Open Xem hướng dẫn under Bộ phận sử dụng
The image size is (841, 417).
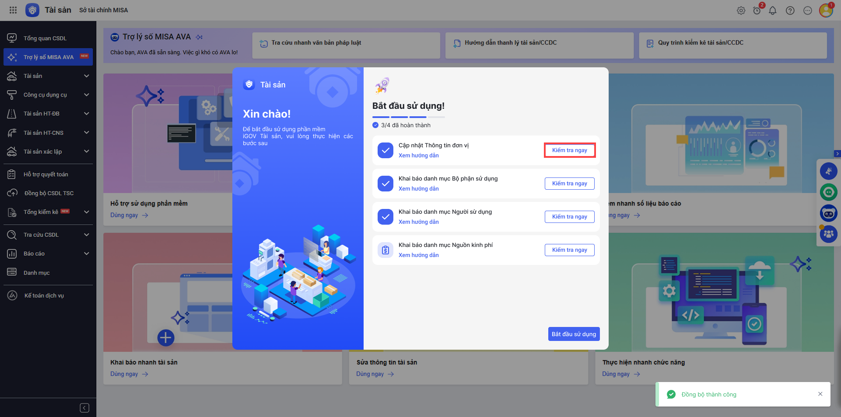coord(419,189)
